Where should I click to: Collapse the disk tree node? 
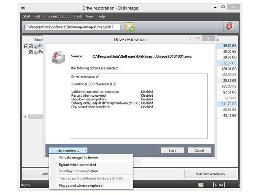[26, 46]
